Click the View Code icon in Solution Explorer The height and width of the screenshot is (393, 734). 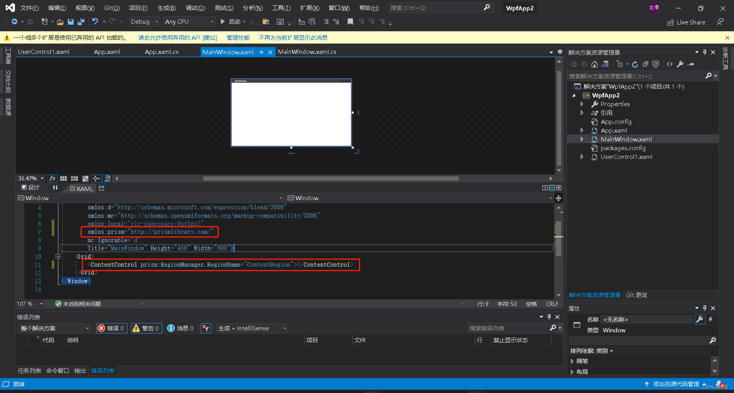coord(670,64)
